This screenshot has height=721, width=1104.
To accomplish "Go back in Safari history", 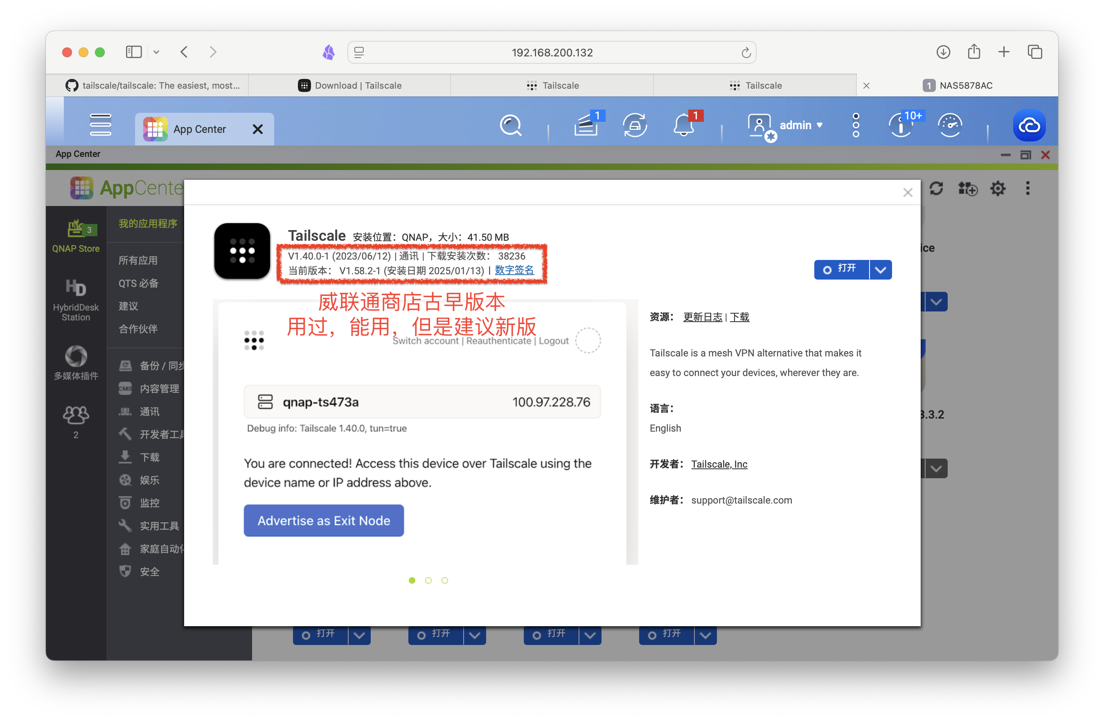I will tap(184, 52).
